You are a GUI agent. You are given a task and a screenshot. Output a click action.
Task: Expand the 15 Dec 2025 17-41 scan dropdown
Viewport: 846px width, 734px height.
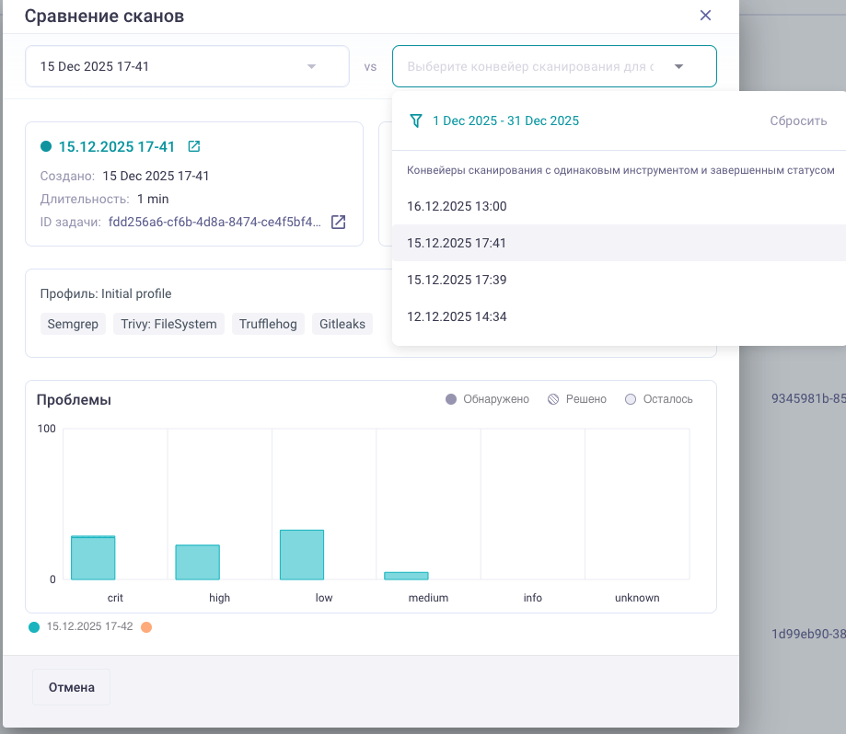pyautogui.click(x=311, y=66)
